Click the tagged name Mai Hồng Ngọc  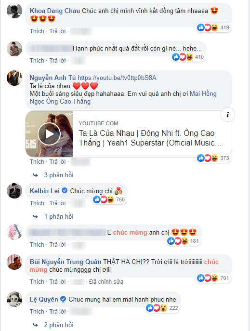123,97
